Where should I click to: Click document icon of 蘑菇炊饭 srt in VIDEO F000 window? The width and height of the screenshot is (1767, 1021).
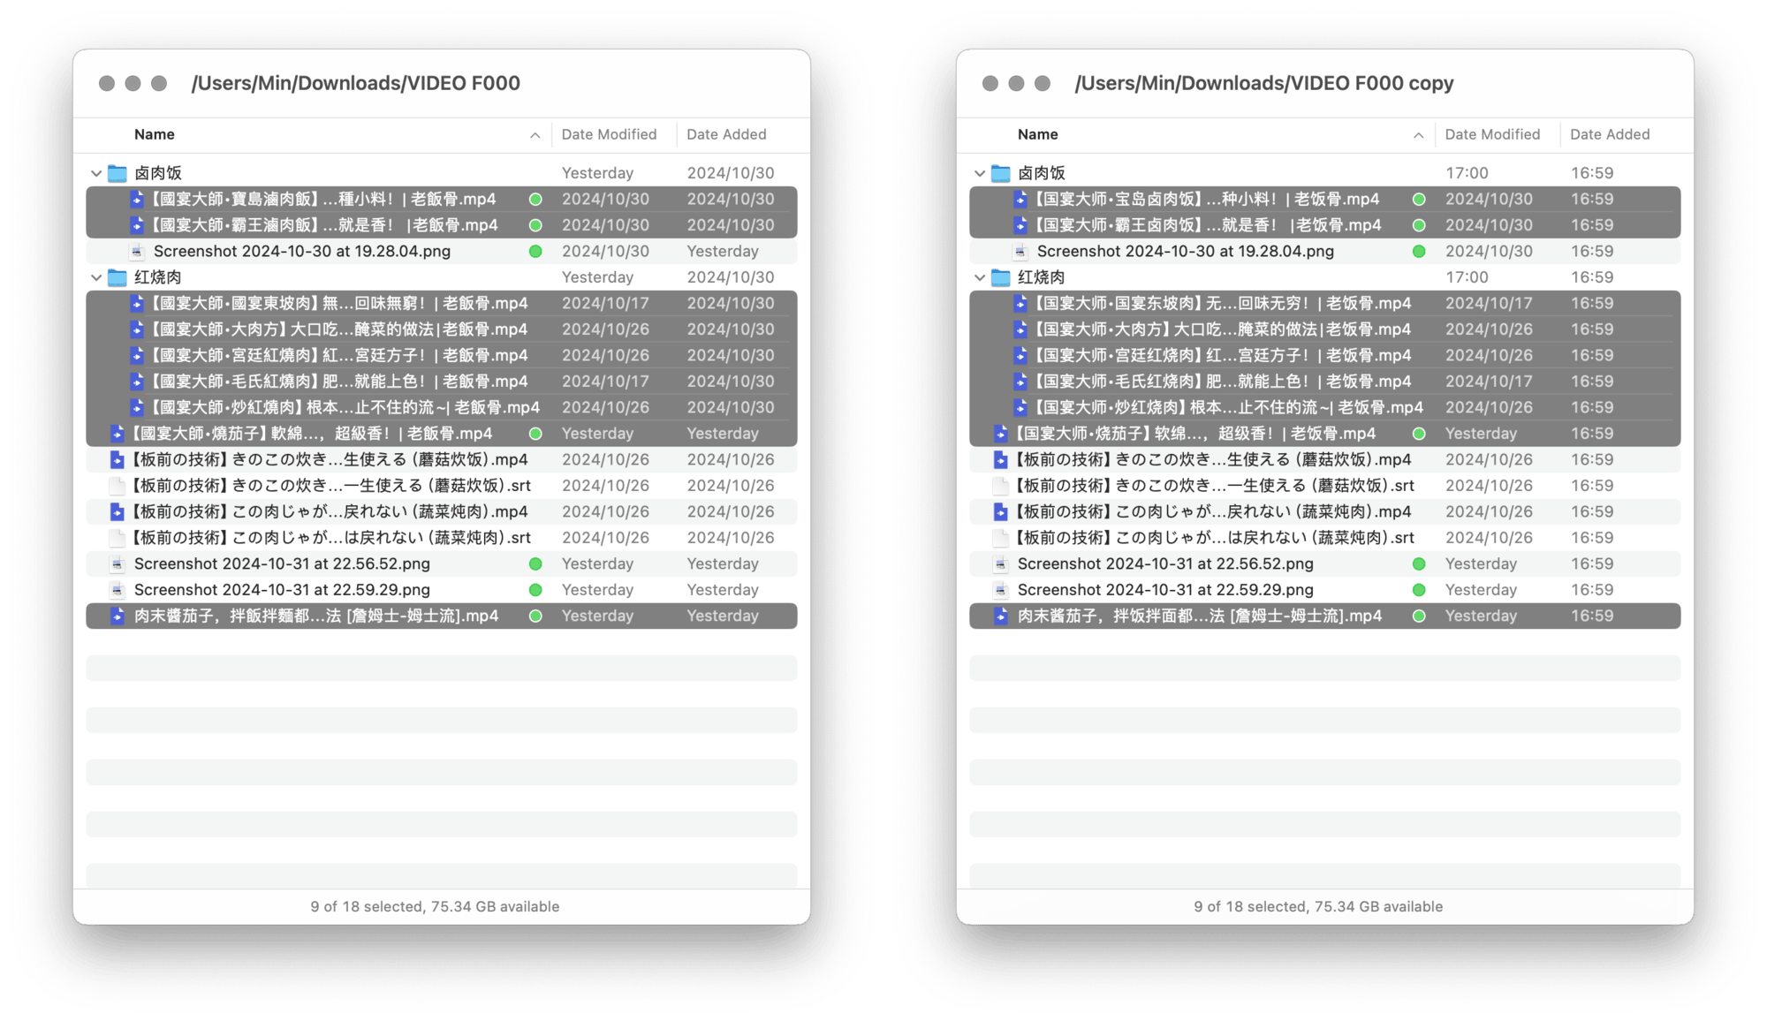[x=117, y=486]
